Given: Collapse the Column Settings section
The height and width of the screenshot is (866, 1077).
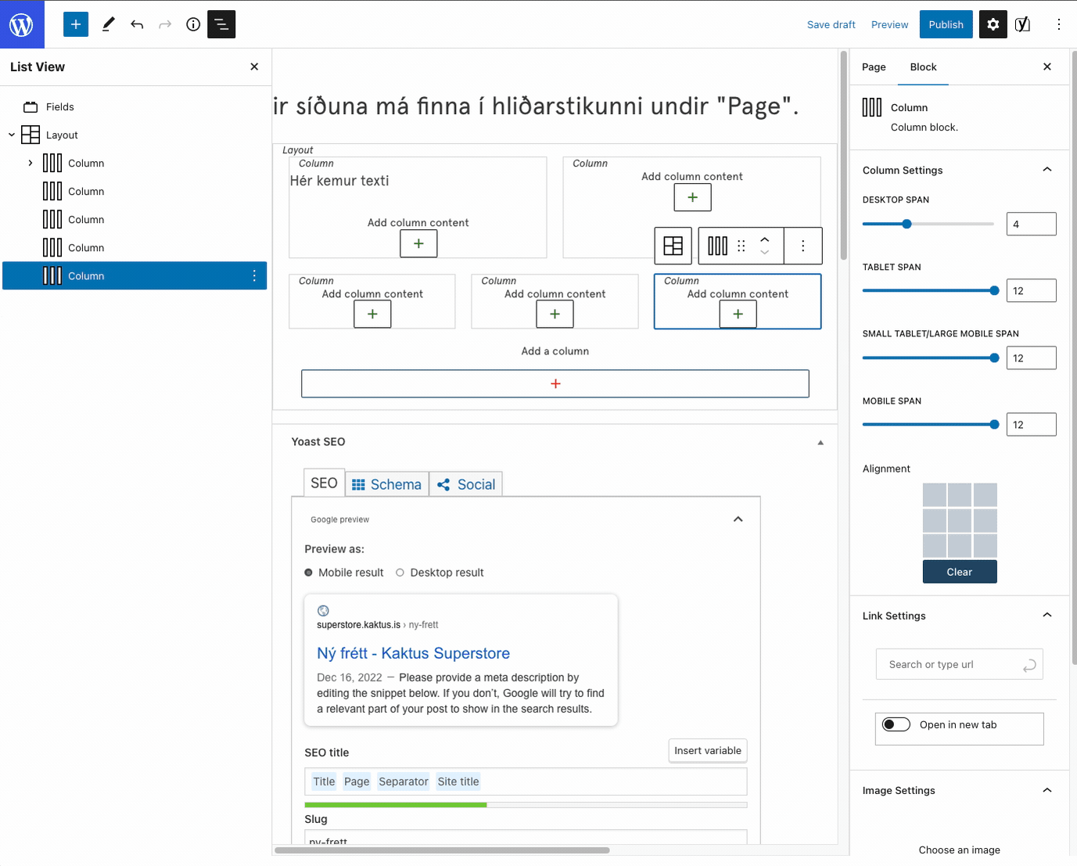Looking at the screenshot, I should pyautogui.click(x=1046, y=170).
